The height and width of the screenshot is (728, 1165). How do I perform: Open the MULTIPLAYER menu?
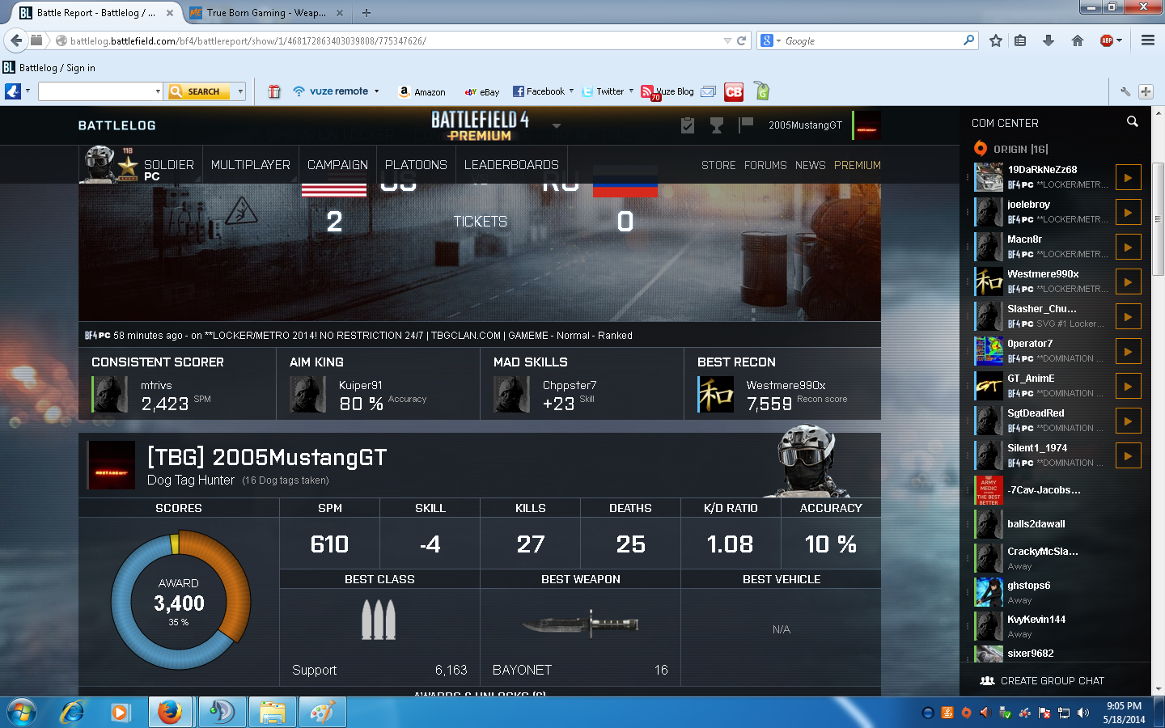click(251, 165)
